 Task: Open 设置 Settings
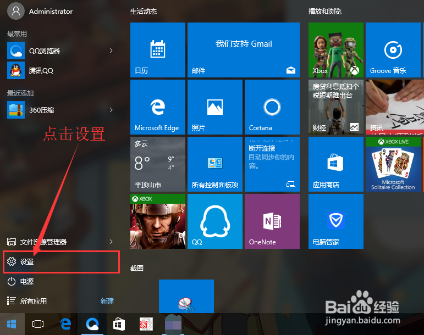point(61,261)
